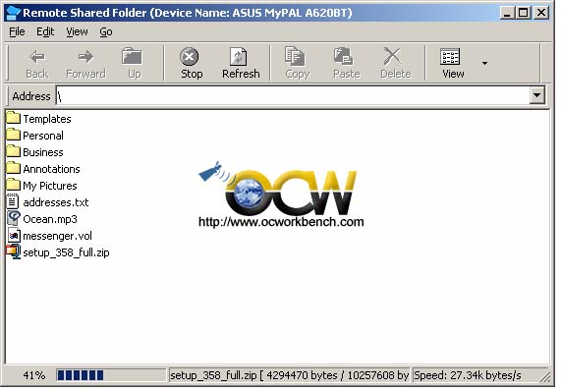Click the Paste toolbar icon
561x390 pixels.
coord(344,57)
